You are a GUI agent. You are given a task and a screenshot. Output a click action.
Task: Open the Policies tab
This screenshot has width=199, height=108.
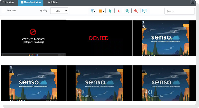pyautogui.click(x=53, y=2)
